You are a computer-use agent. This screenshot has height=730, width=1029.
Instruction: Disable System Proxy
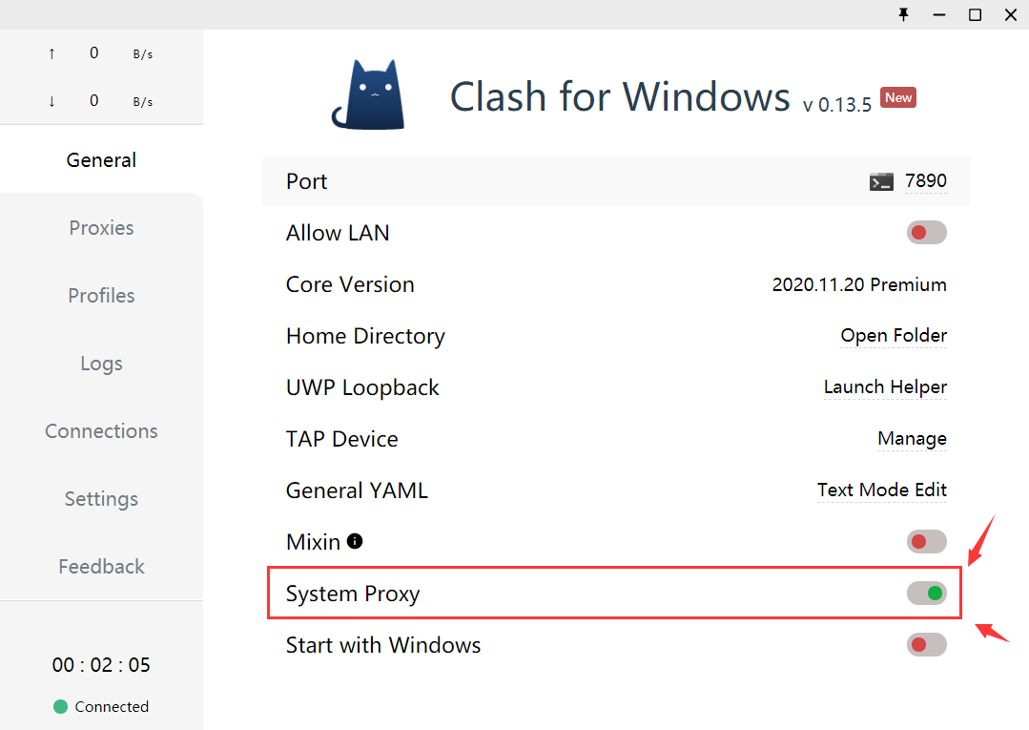926,593
